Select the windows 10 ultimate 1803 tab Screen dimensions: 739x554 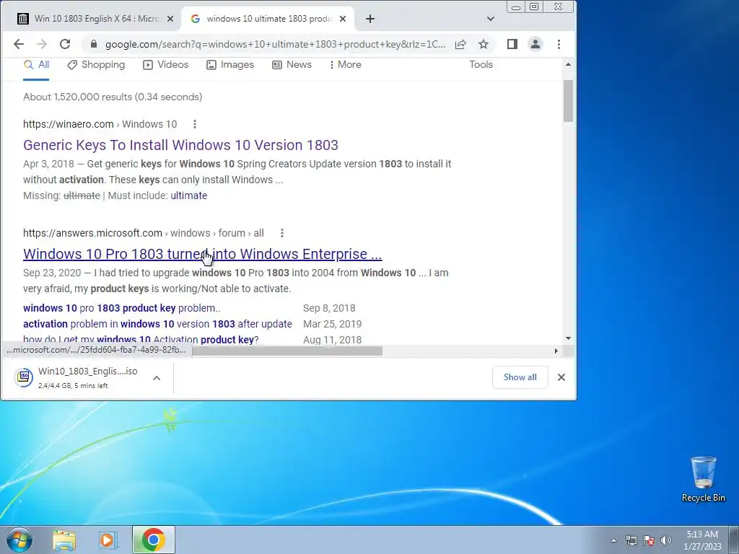[x=268, y=19]
